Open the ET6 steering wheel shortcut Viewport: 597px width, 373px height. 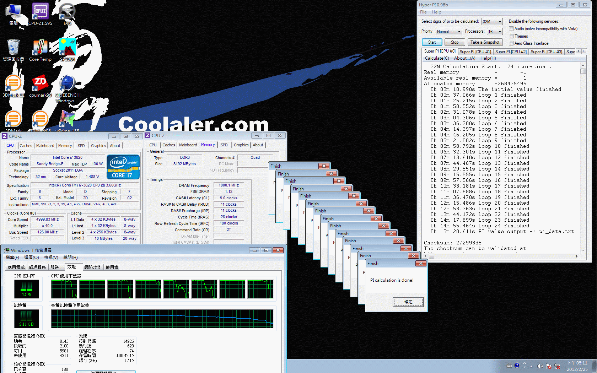(68, 14)
